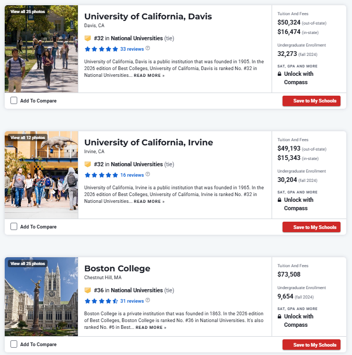
Task: Click lock icon in Boston College card
Action: click(x=279, y=316)
